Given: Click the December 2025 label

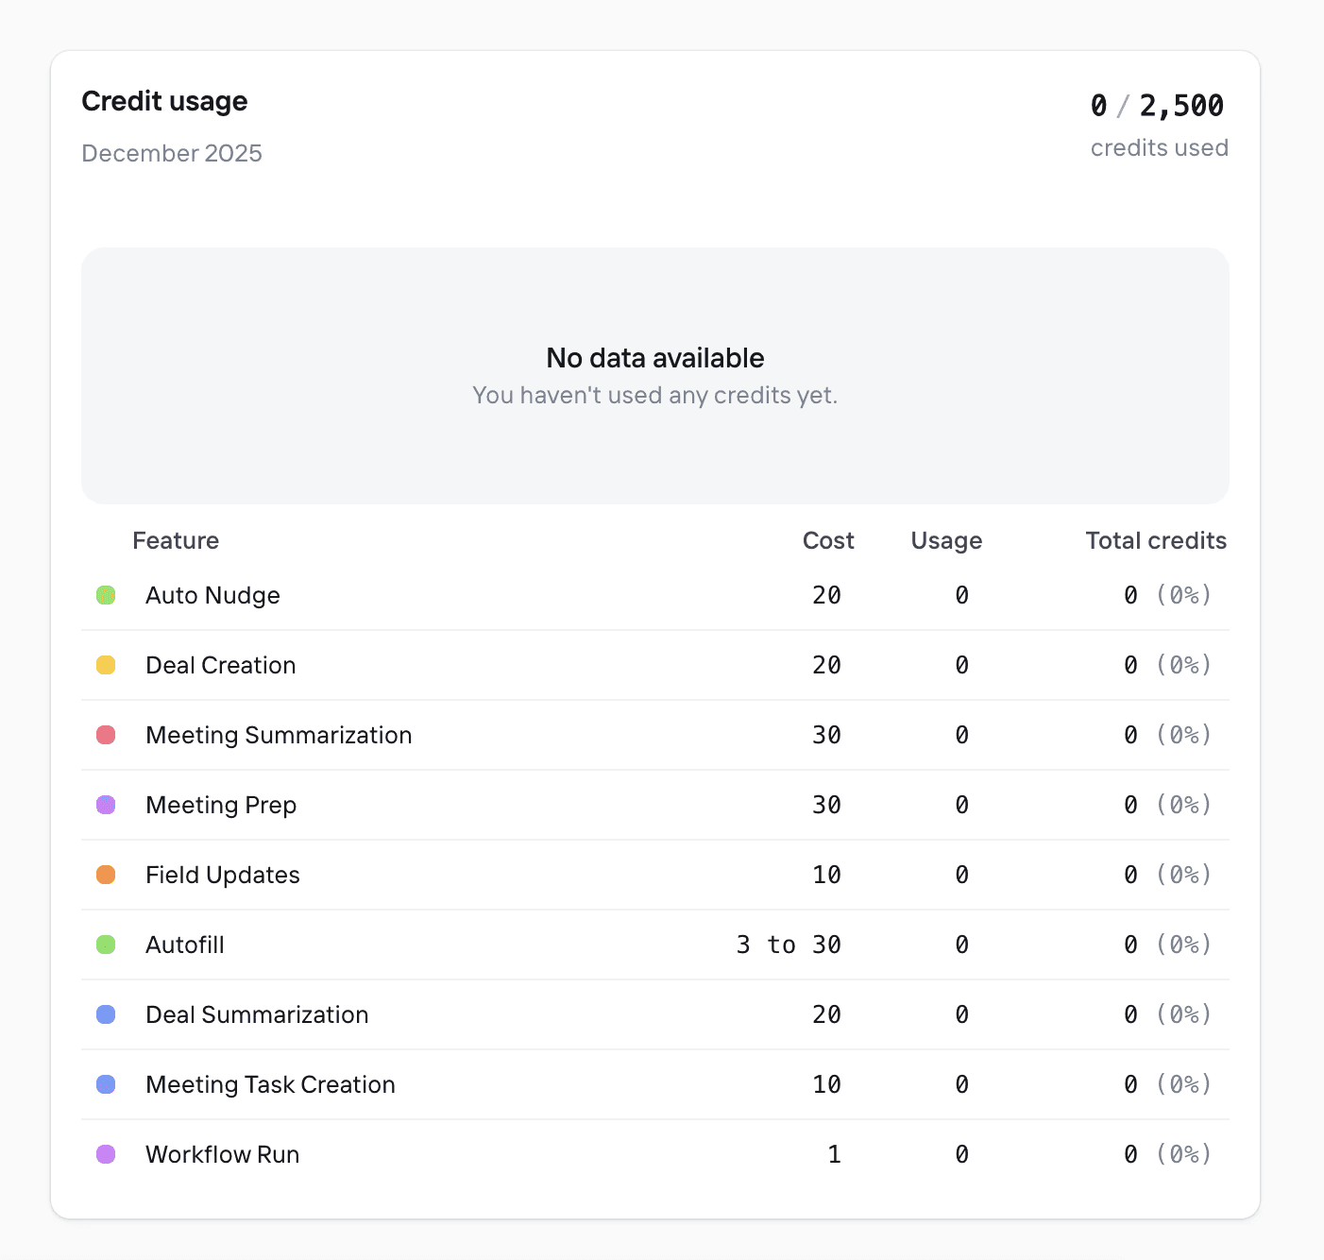Looking at the screenshot, I should pyautogui.click(x=172, y=153).
